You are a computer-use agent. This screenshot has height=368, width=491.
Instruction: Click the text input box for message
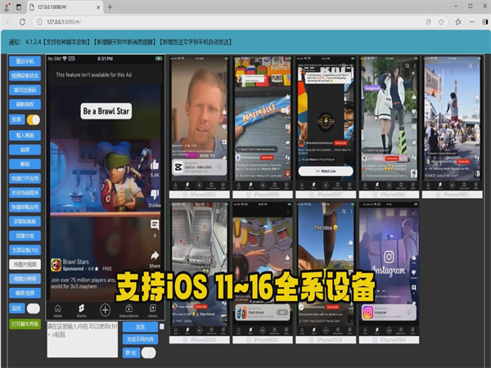tap(83, 339)
